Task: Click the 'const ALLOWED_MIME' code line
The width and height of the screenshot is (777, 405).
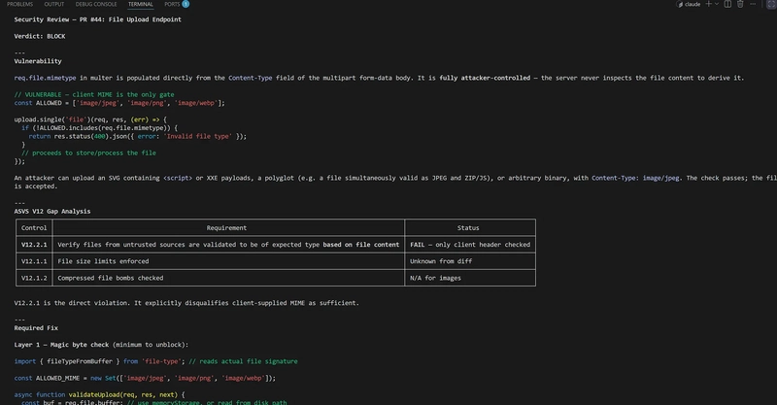Action: click(x=145, y=378)
